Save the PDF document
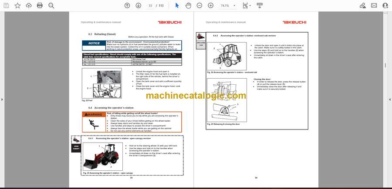The width and height of the screenshot is (392, 189). [x=6, y=6]
